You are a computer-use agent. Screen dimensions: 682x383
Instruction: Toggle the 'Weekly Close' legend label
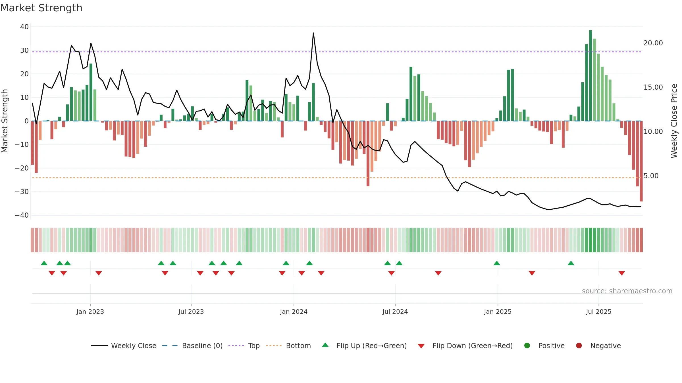[x=134, y=346]
